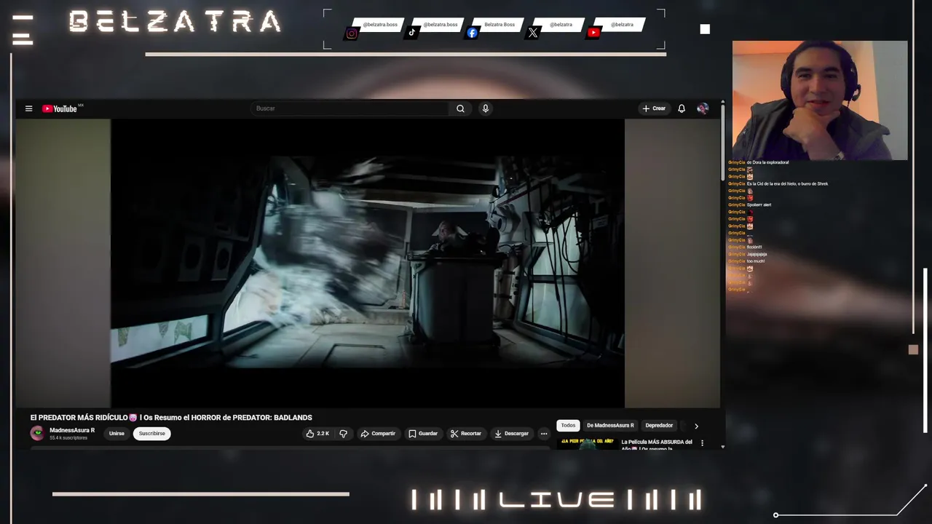The image size is (932, 524).
Task: Save the video with Guardar
Action: click(x=423, y=434)
